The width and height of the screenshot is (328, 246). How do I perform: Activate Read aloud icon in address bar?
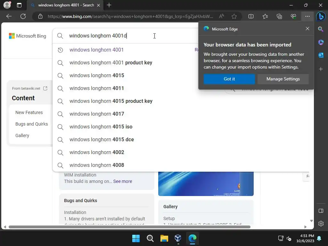pos(221,16)
